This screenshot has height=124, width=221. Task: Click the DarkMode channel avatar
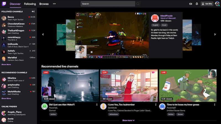point(103,106)
